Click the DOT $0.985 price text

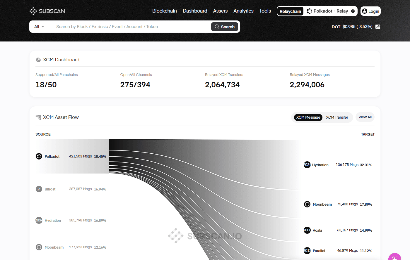point(352,27)
